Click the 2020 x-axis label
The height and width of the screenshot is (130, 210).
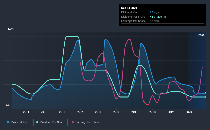pyautogui.click(x=189, y=112)
